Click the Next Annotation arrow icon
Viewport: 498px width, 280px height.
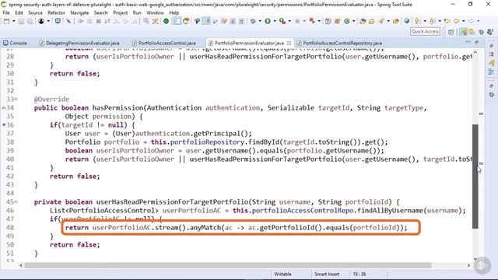point(416,21)
